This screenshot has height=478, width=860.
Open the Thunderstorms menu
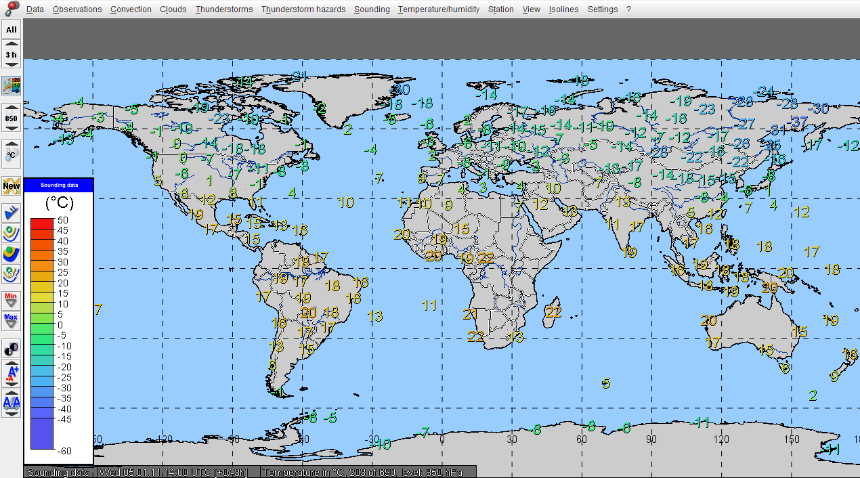(x=224, y=9)
